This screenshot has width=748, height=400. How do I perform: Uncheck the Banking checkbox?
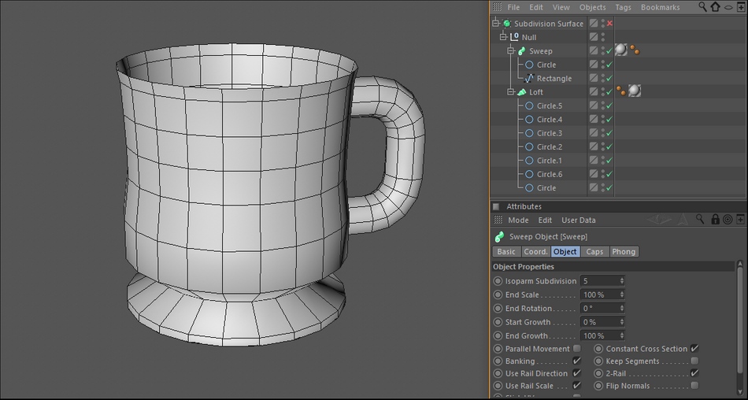click(577, 361)
